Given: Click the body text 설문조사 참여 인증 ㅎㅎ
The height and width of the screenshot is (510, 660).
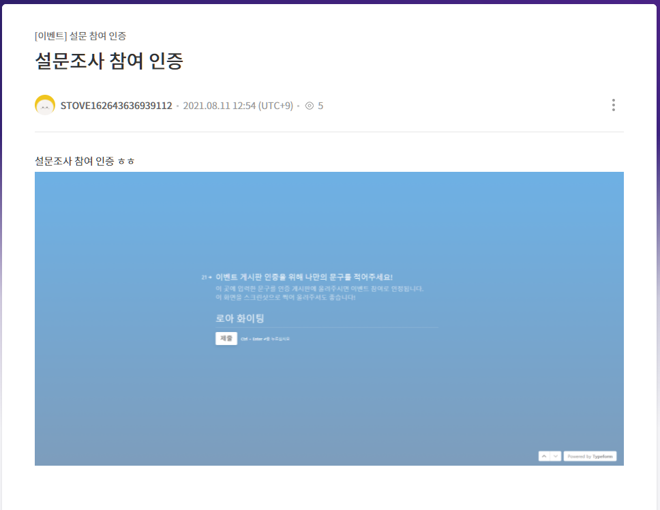Looking at the screenshot, I should pyautogui.click(x=85, y=161).
